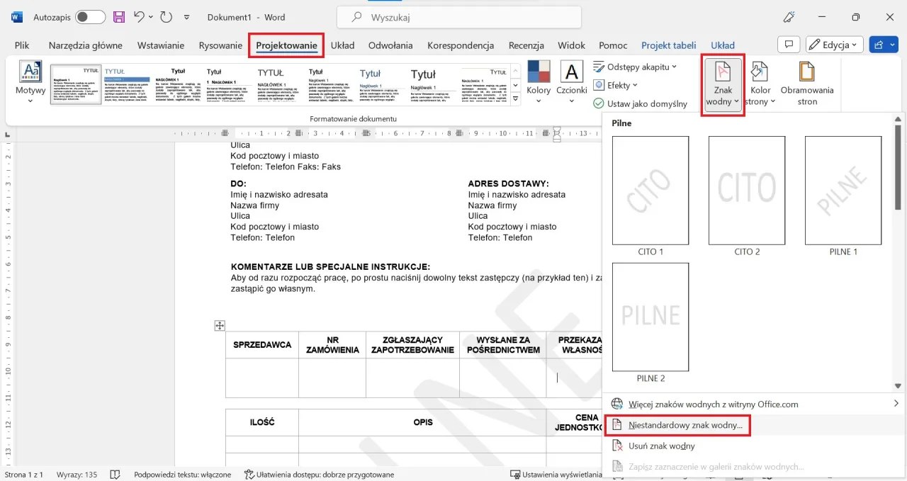Click the table move handle icon
This screenshot has height=481, width=907.
tap(220, 326)
